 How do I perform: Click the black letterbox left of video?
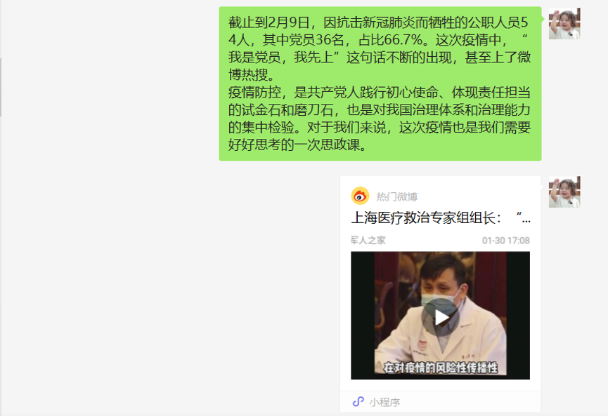point(363,316)
